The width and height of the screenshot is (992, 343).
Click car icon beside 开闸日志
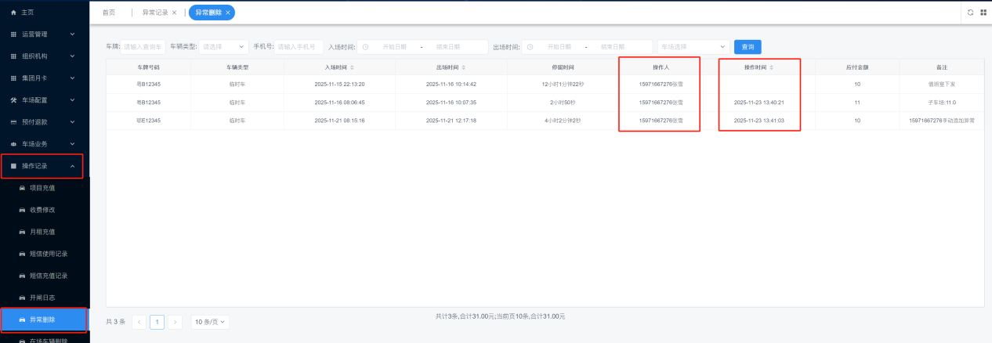tap(22, 298)
